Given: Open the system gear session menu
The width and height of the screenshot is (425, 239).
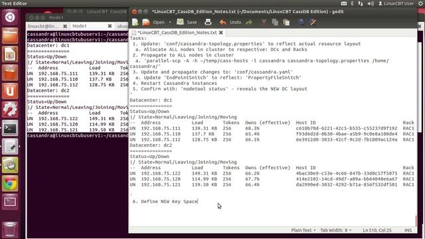Looking at the screenshot, I should [420, 3].
